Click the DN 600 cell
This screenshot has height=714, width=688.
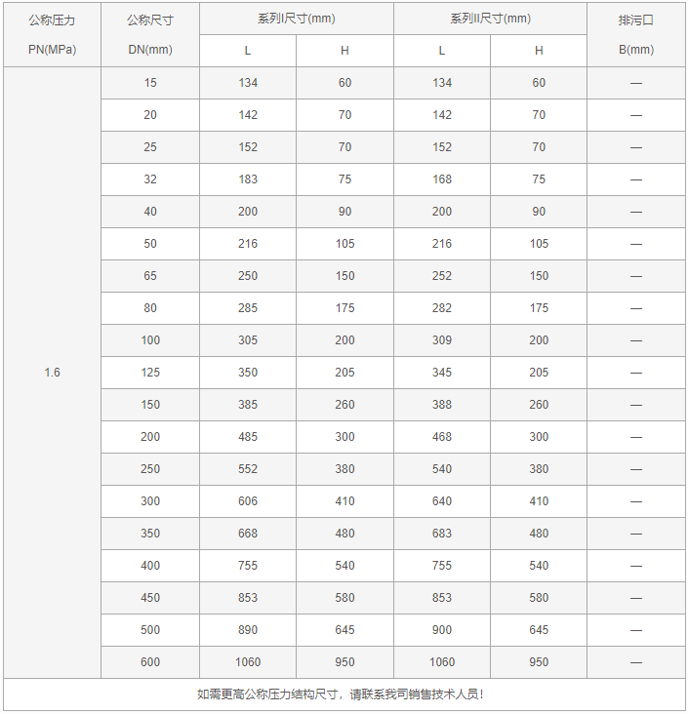point(150,662)
